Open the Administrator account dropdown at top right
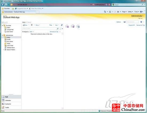Screen dimensions: 147x113 pos(137,16)
